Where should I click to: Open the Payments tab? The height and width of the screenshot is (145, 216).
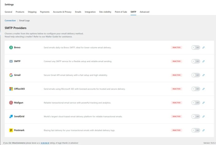[x=45, y=12]
